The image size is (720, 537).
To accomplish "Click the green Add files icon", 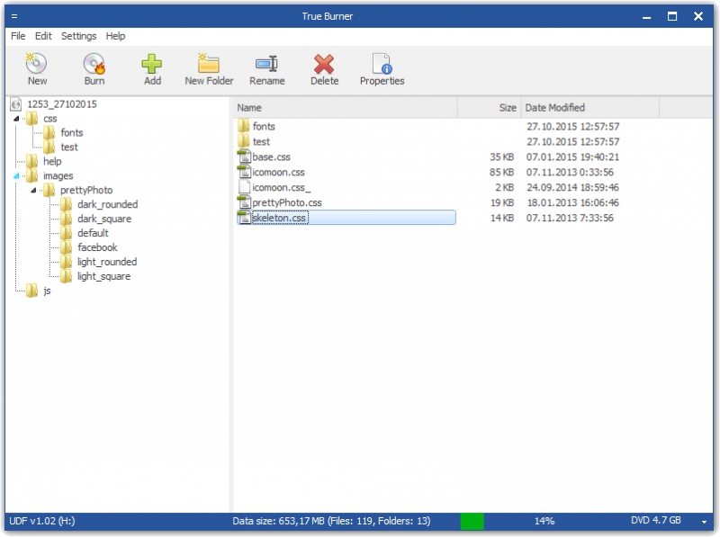I will point(151,64).
